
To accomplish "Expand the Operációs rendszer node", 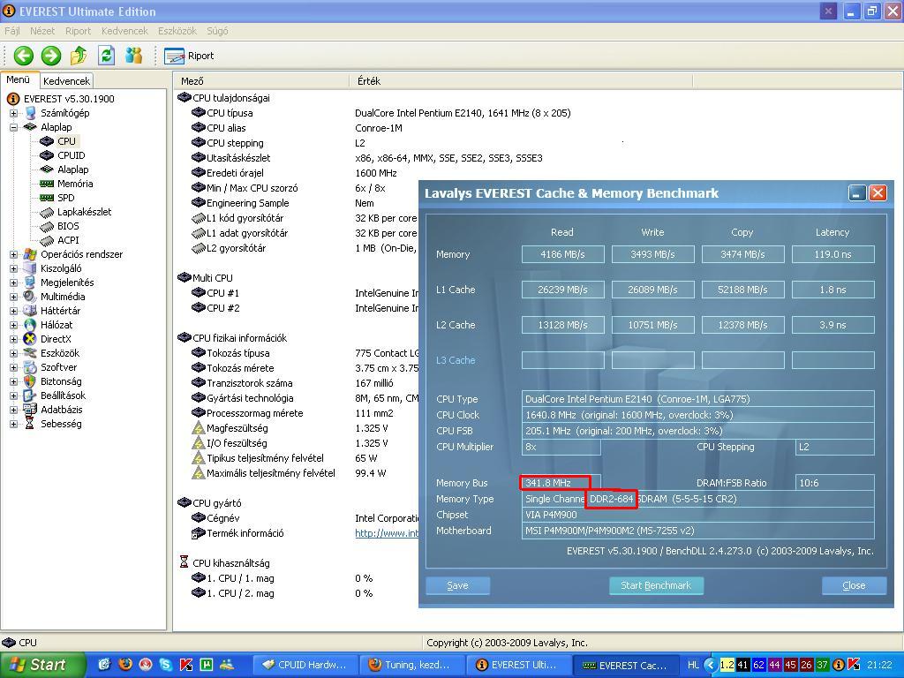I will 14,254.
